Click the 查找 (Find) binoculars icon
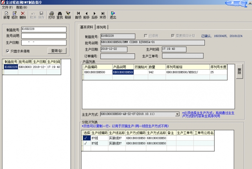This screenshot has height=169, width=252. tap(60, 15)
